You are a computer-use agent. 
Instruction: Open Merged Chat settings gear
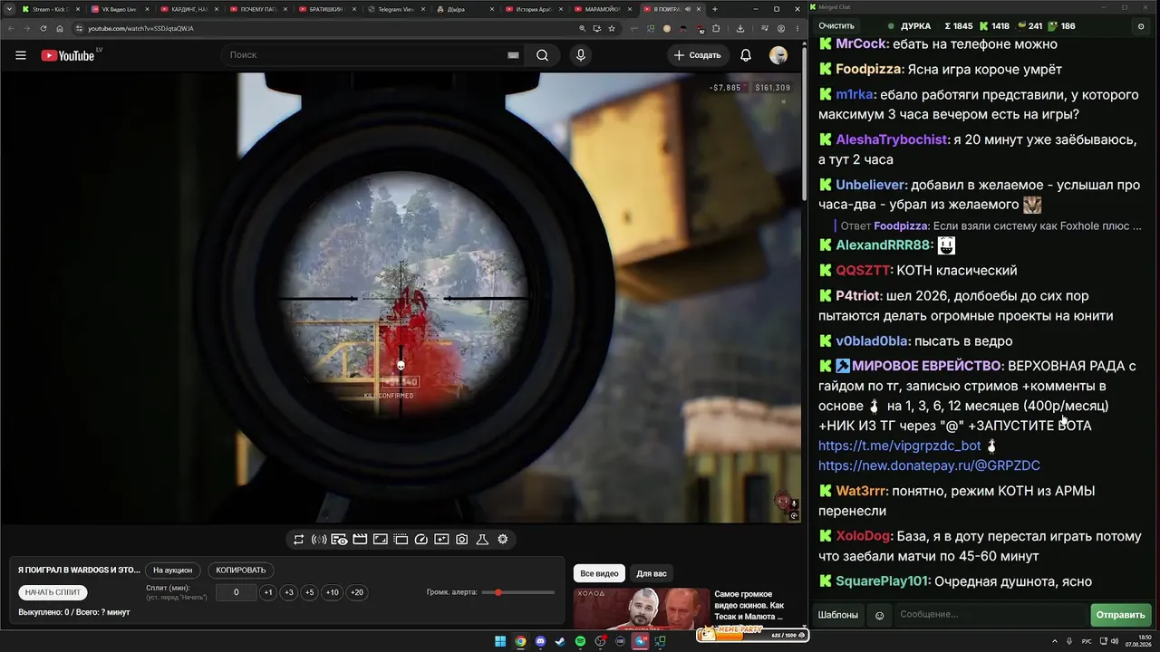(x=1141, y=26)
